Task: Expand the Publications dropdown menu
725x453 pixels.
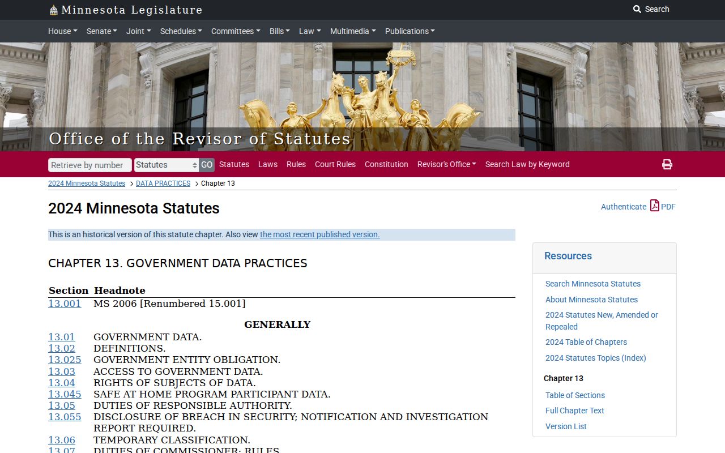Action: click(410, 31)
